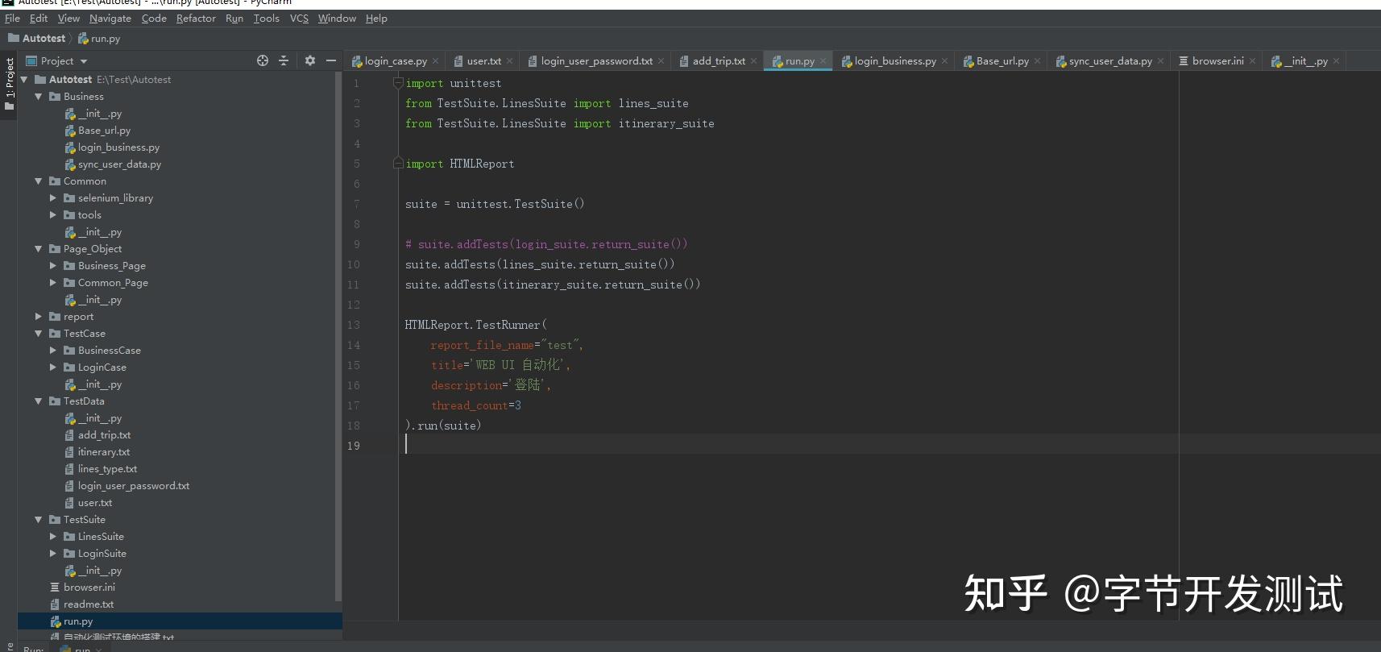Open the File menu
This screenshot has width=1381, height=652.
(x=12, y=18)
